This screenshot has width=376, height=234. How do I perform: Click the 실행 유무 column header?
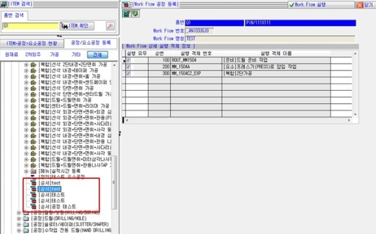click(137, 53)
